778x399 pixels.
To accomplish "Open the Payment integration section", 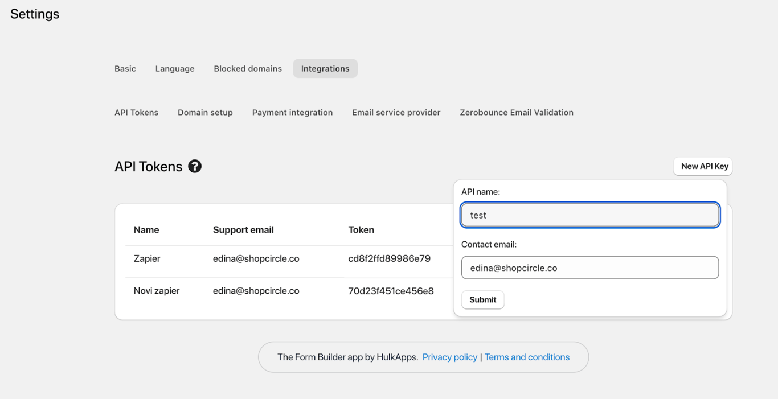I will pos(292,112).
